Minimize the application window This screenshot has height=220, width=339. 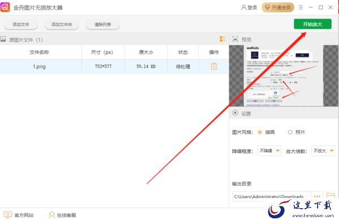(x=311, y=7)
